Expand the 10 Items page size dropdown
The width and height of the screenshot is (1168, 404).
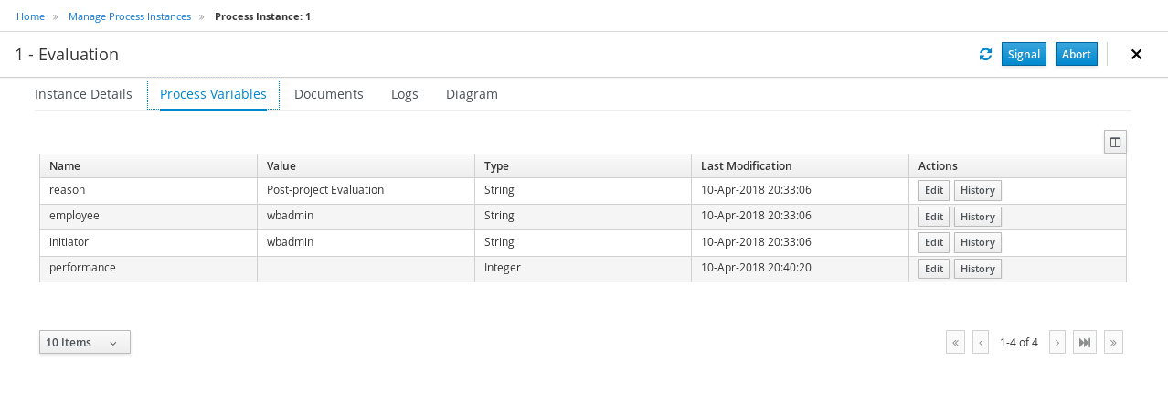(x=85, y=342)
